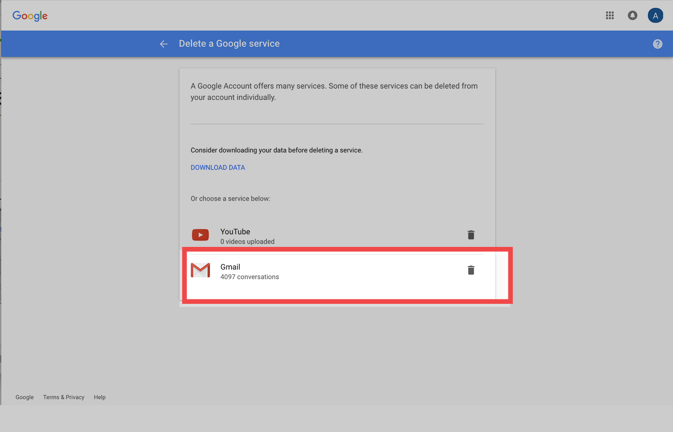Open the help question mark icon

click(x=658, y=44)
